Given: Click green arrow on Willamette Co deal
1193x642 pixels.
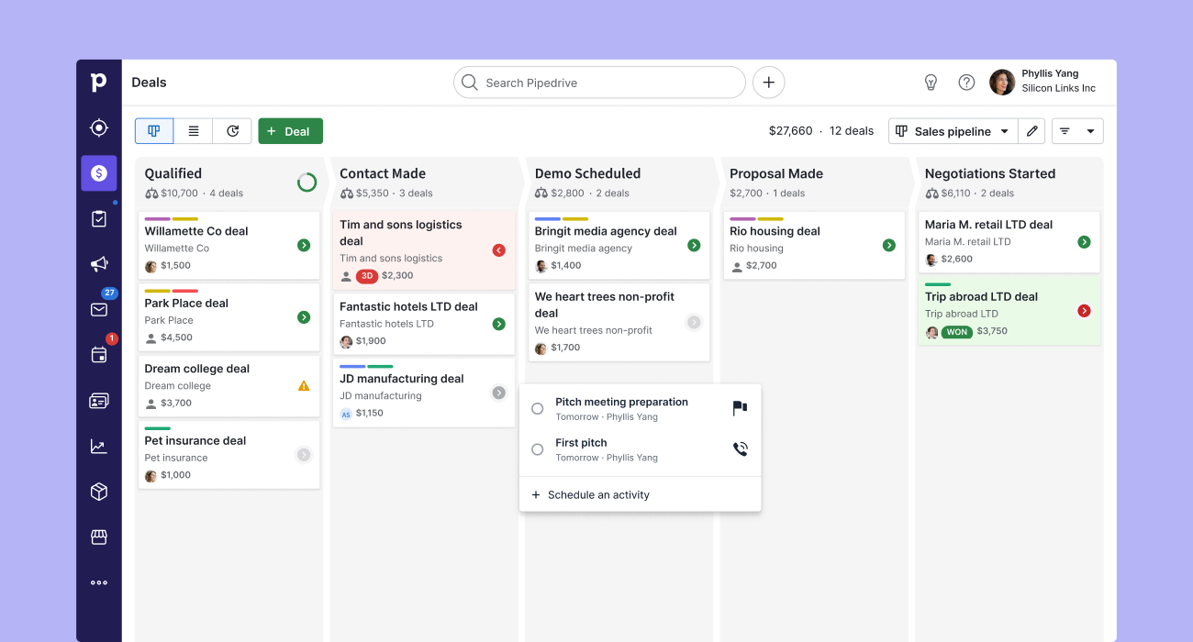Looking at the screenshot, I should (304, 245).
